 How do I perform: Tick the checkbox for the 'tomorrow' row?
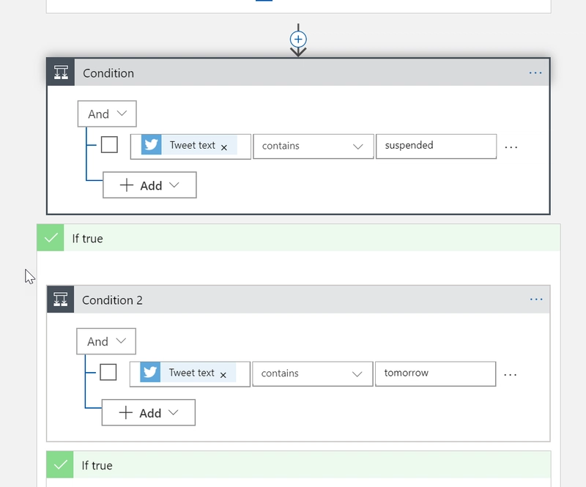point(108,373)
